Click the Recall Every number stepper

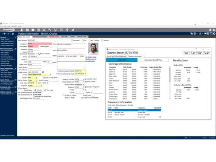35,90
